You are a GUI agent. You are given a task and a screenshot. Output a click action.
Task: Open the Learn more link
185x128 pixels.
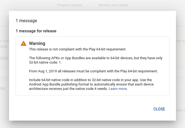click(x=118, y=89)
